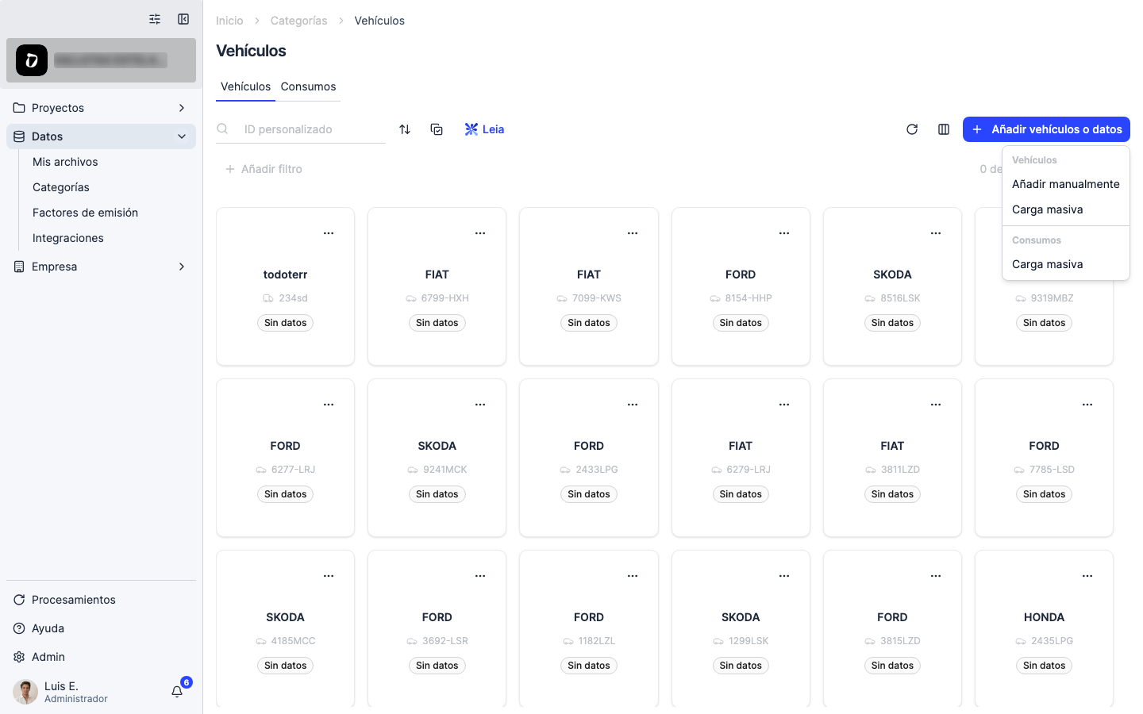This screenshot has height=714, width=1143.
Task: Open options menu for FIAT 3811LZD
Action: [x=936, y=405]
